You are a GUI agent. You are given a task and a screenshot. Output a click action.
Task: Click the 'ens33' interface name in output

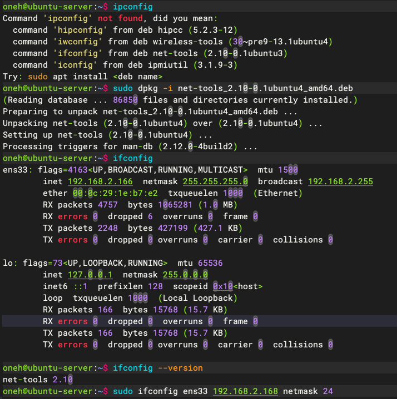[15, 170]
